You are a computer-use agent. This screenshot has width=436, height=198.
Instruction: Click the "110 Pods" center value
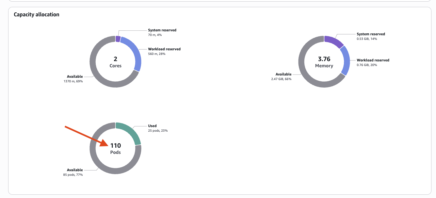tap(115, 148)
